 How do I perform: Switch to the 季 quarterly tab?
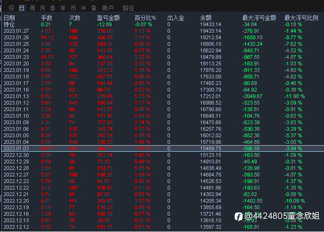tap(53, 8)
